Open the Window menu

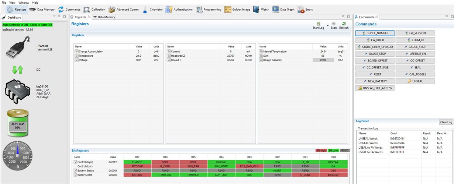pyautogui.click(x=24, y=2)
